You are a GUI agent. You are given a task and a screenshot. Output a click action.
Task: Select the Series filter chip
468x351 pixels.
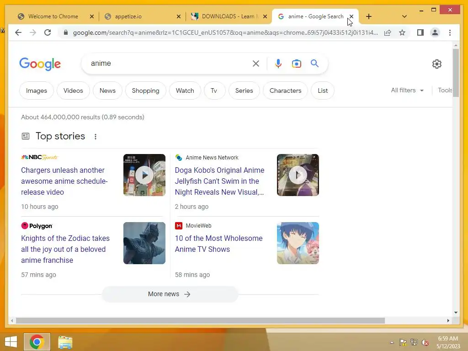[x=244, y=90]
